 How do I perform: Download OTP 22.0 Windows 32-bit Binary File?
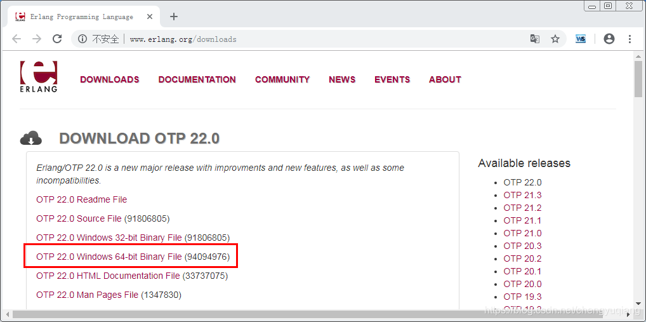coord(109,238)
